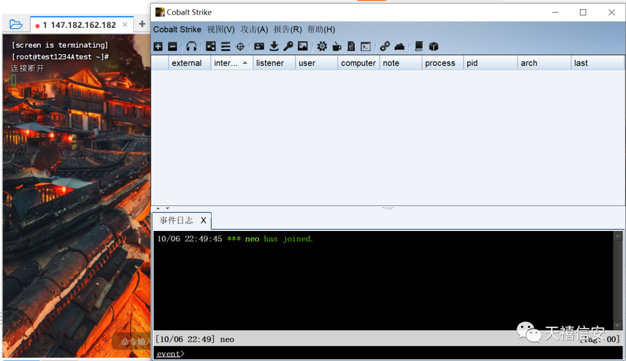The image size is (626, 361).
Task: Open listeners with the headphones icon
Action: coord(191,46)
